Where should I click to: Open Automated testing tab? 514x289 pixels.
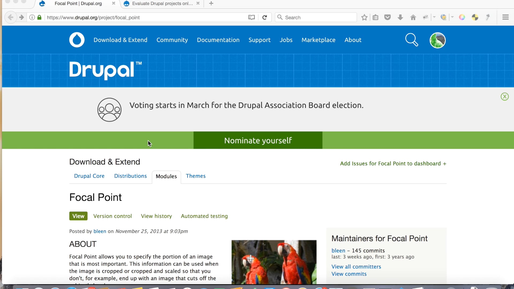(x=204, y=216)
